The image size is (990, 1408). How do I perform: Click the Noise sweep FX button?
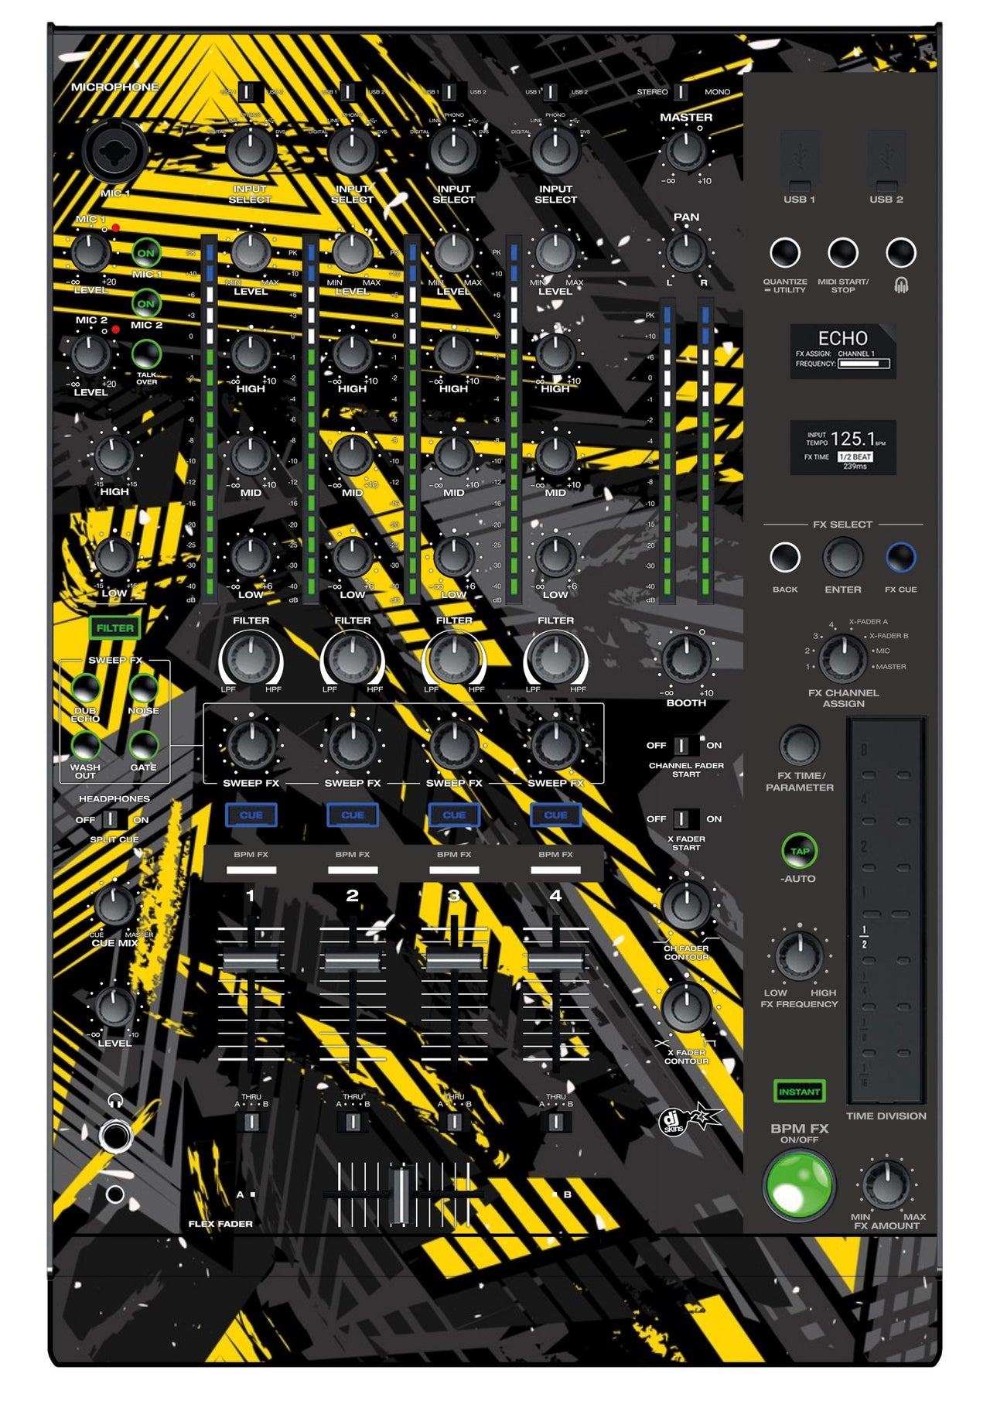tap(143, 687)
